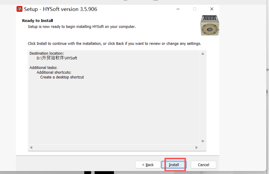Screen dimensions: 269x174
Task: Click the HYSoft setup icon in title bar
Action: pos(19,9)
